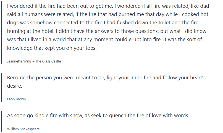Image resolution: width=223 pixels, height=133 pixels.
Task: Click the "Leon Brown" attribution
Action: tap(16, 99)
